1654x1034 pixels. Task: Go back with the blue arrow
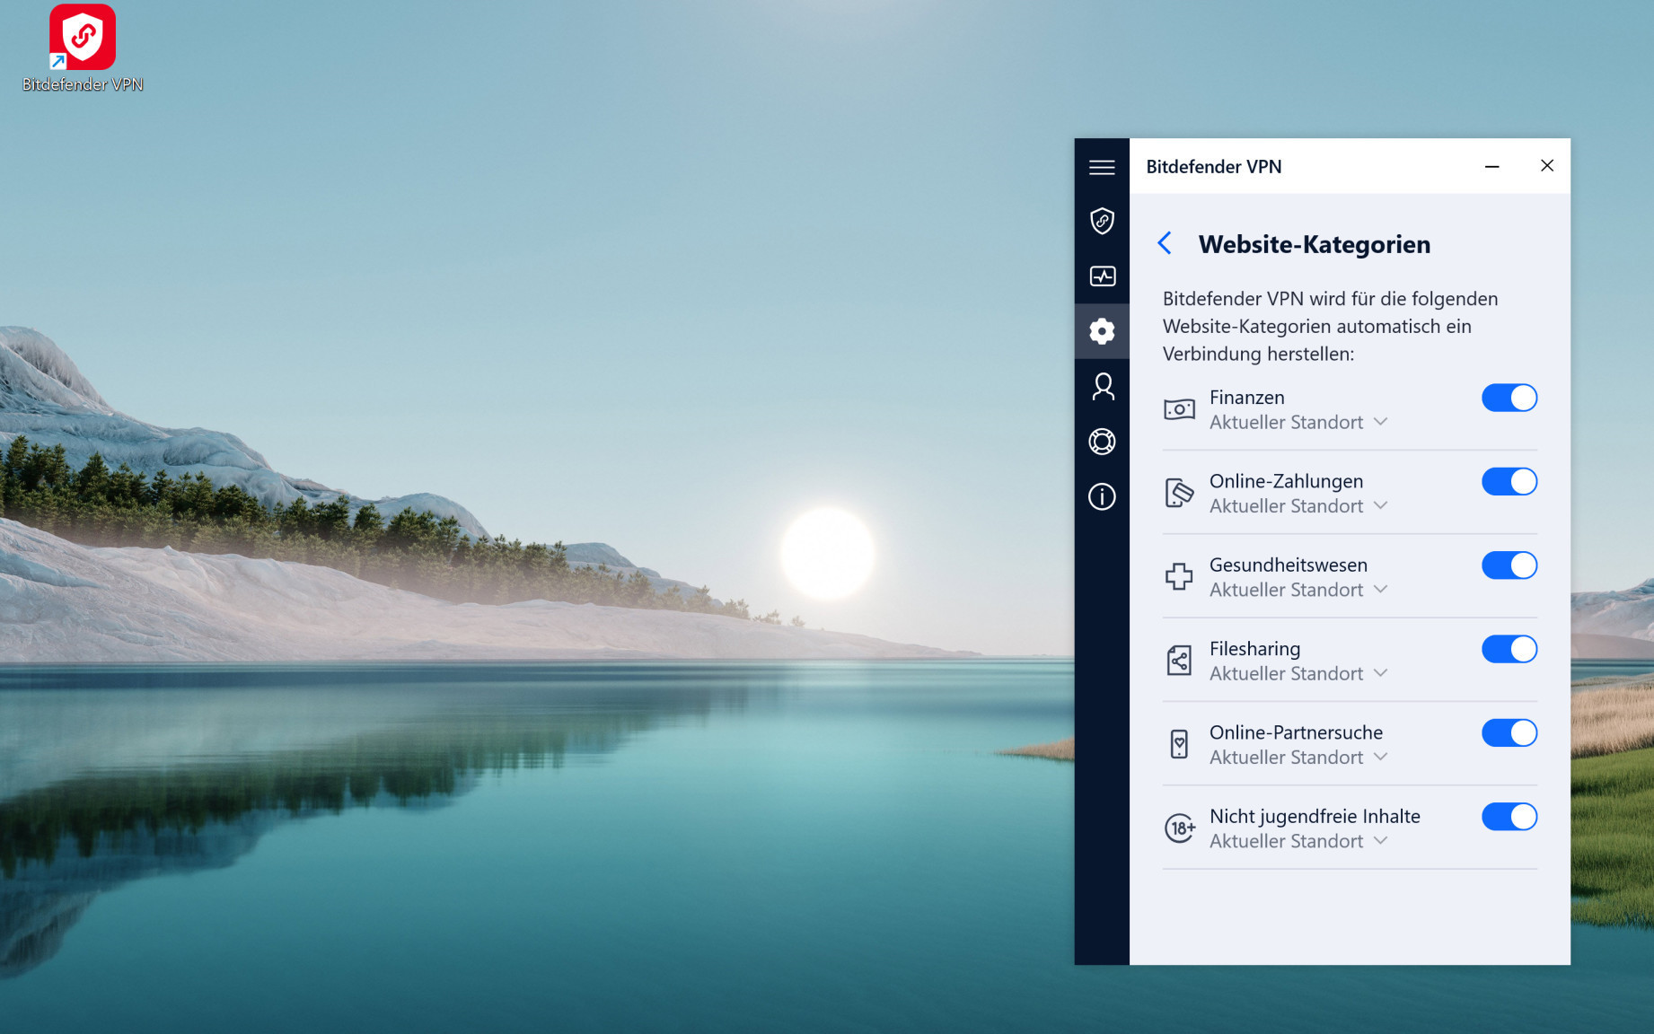coord(1165,243)
